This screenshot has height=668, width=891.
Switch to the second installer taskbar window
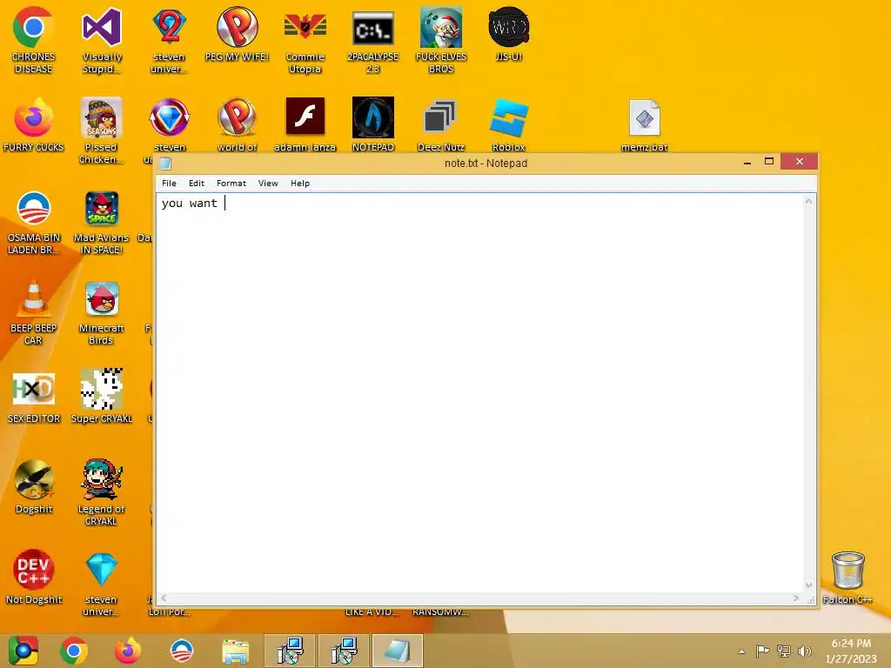pos(344,651)
